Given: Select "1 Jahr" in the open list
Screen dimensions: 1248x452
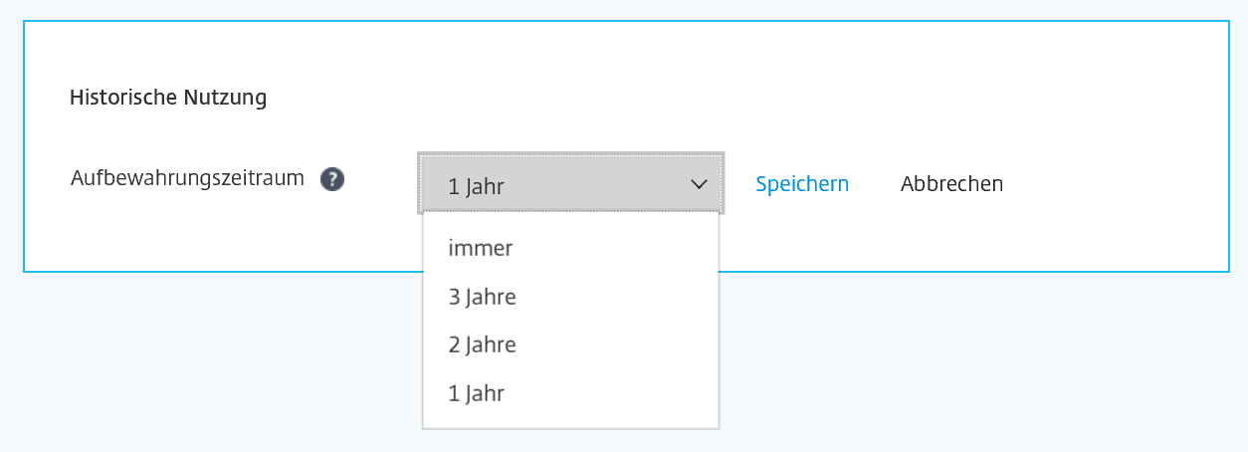Looking at the screenshot, I should [x=477, y=393].
